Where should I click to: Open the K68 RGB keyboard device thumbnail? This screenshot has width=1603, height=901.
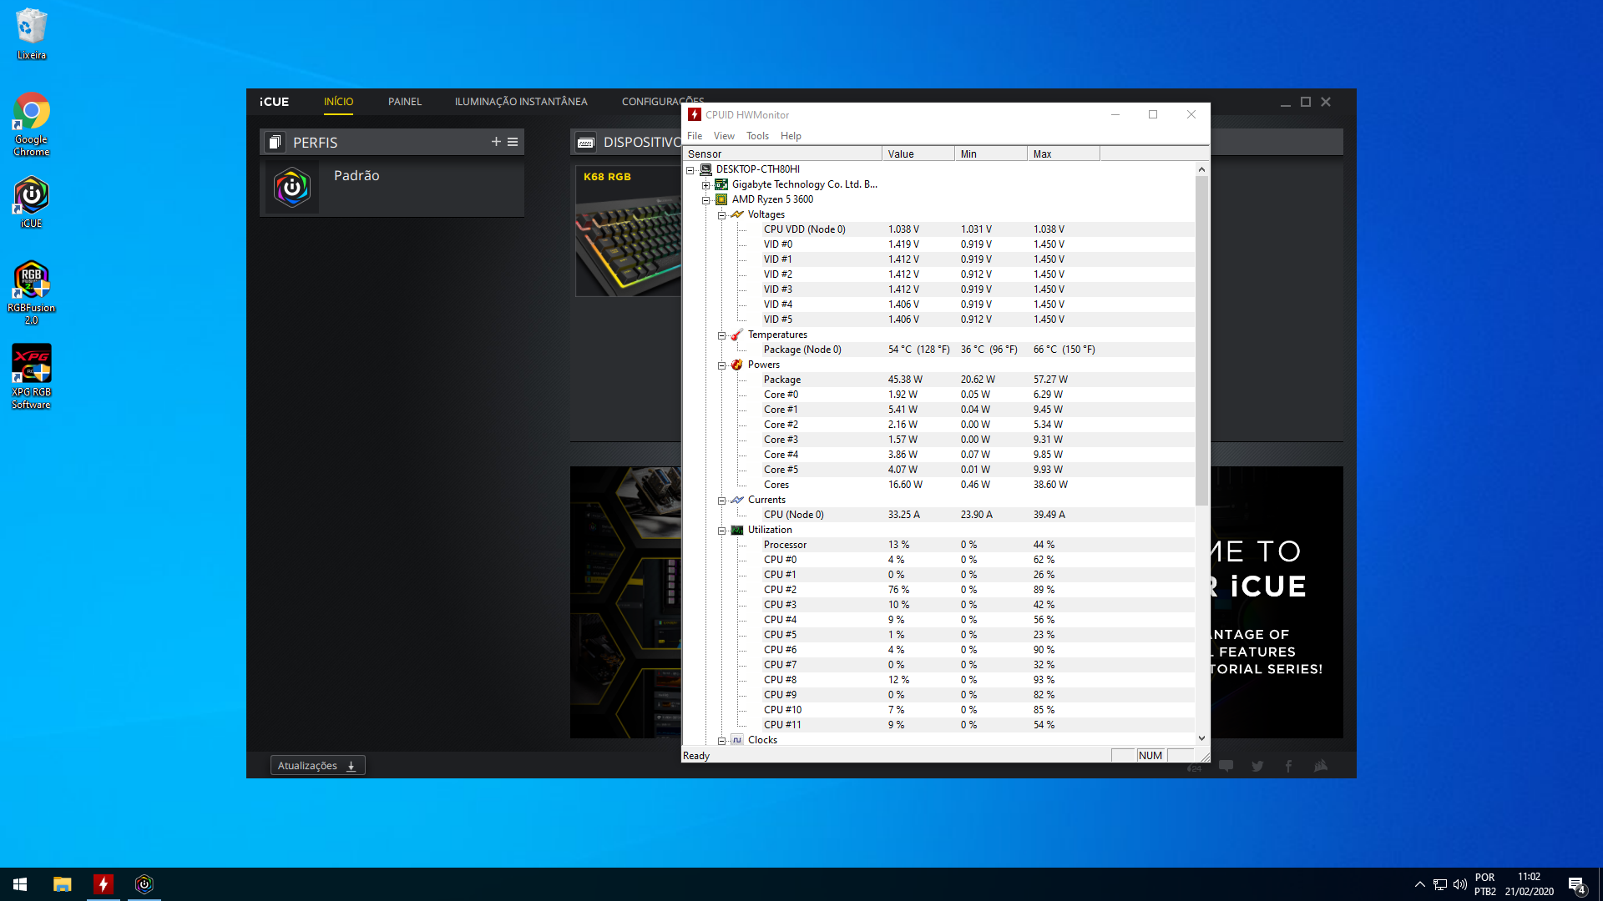(x=629, y=232)
